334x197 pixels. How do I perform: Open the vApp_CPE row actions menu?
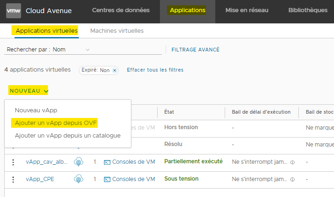point(13,179)
